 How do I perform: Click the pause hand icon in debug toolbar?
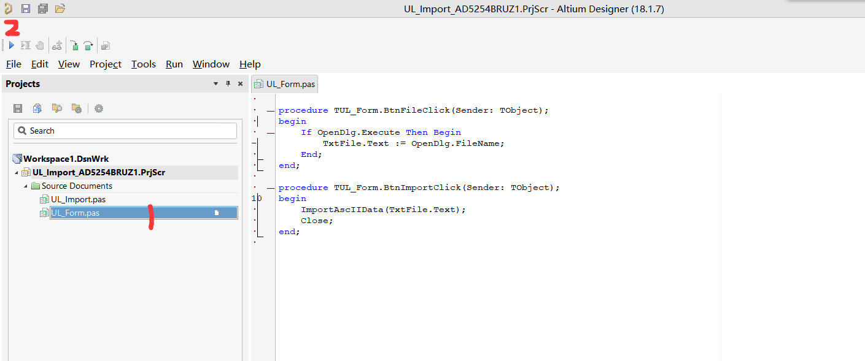(x=39, y=45)
